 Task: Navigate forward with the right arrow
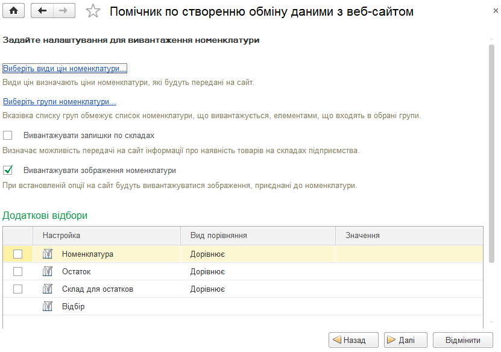64,11
